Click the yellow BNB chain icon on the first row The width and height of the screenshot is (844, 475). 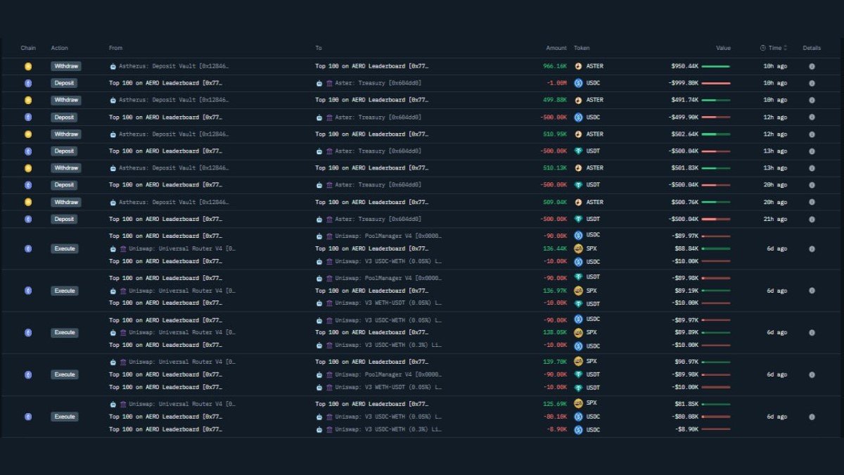coord(28,65)
